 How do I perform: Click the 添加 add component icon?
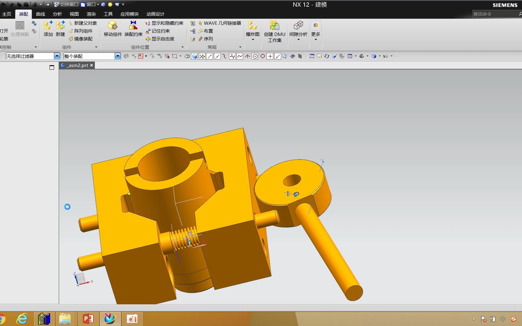pyautogui.click(x=48, y=29)
